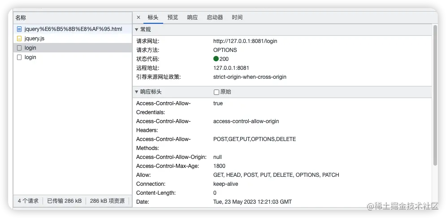Click the Date header name
446x218 pixels.
(x=143, y=202)
